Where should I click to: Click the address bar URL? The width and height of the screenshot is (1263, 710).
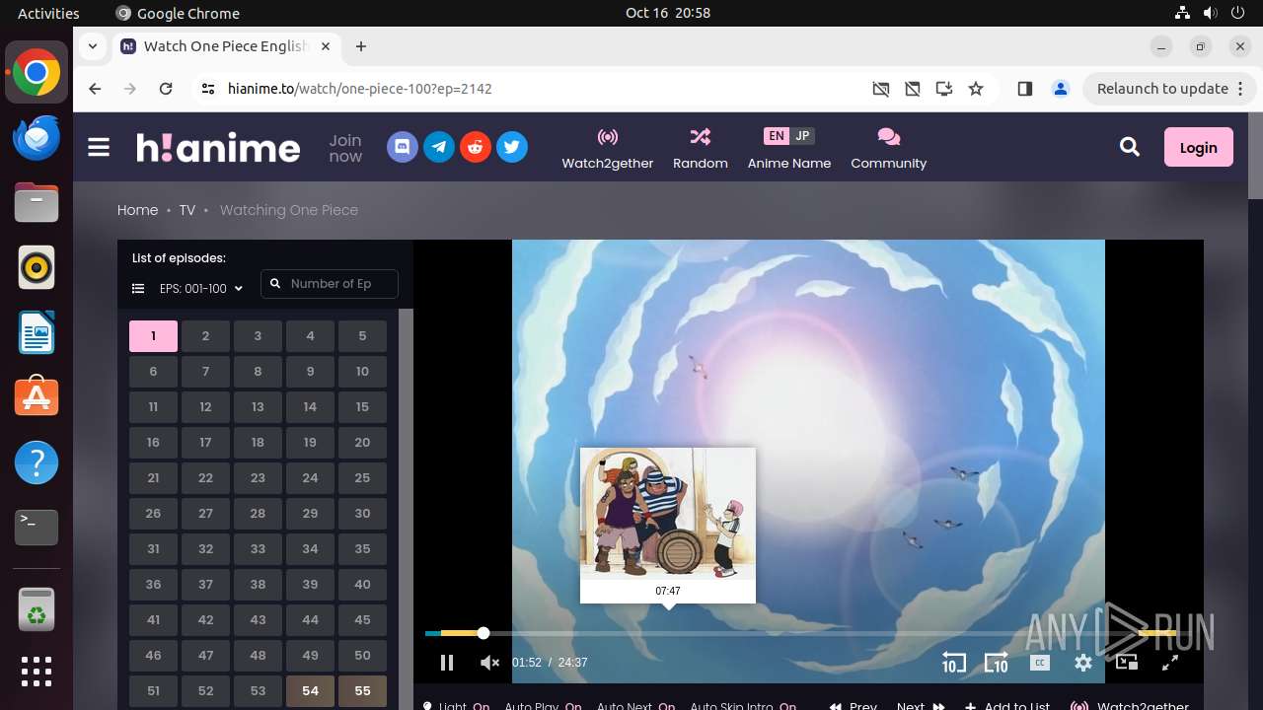tap(360, 89)
